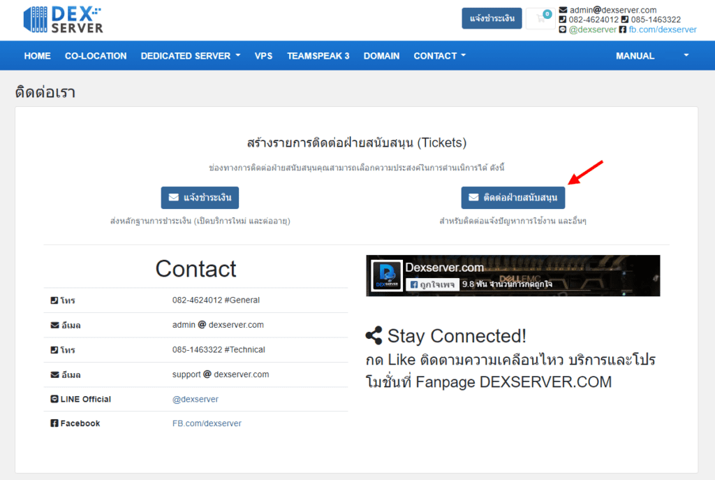Open the dropdown arrow right of Manual
The image size is (715, 480).
pyautogui.click(x=686, y=55)
